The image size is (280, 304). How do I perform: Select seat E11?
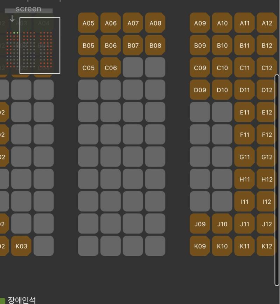pyautogui.click(x=245, y=112)
